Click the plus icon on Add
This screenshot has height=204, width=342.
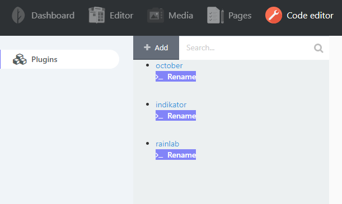(x=147, y=48)
